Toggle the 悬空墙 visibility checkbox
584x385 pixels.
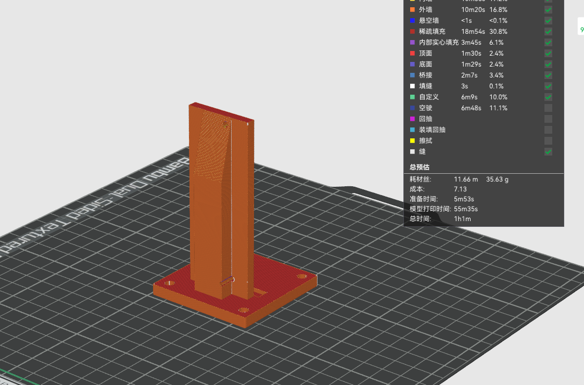[x=548, y=20]
